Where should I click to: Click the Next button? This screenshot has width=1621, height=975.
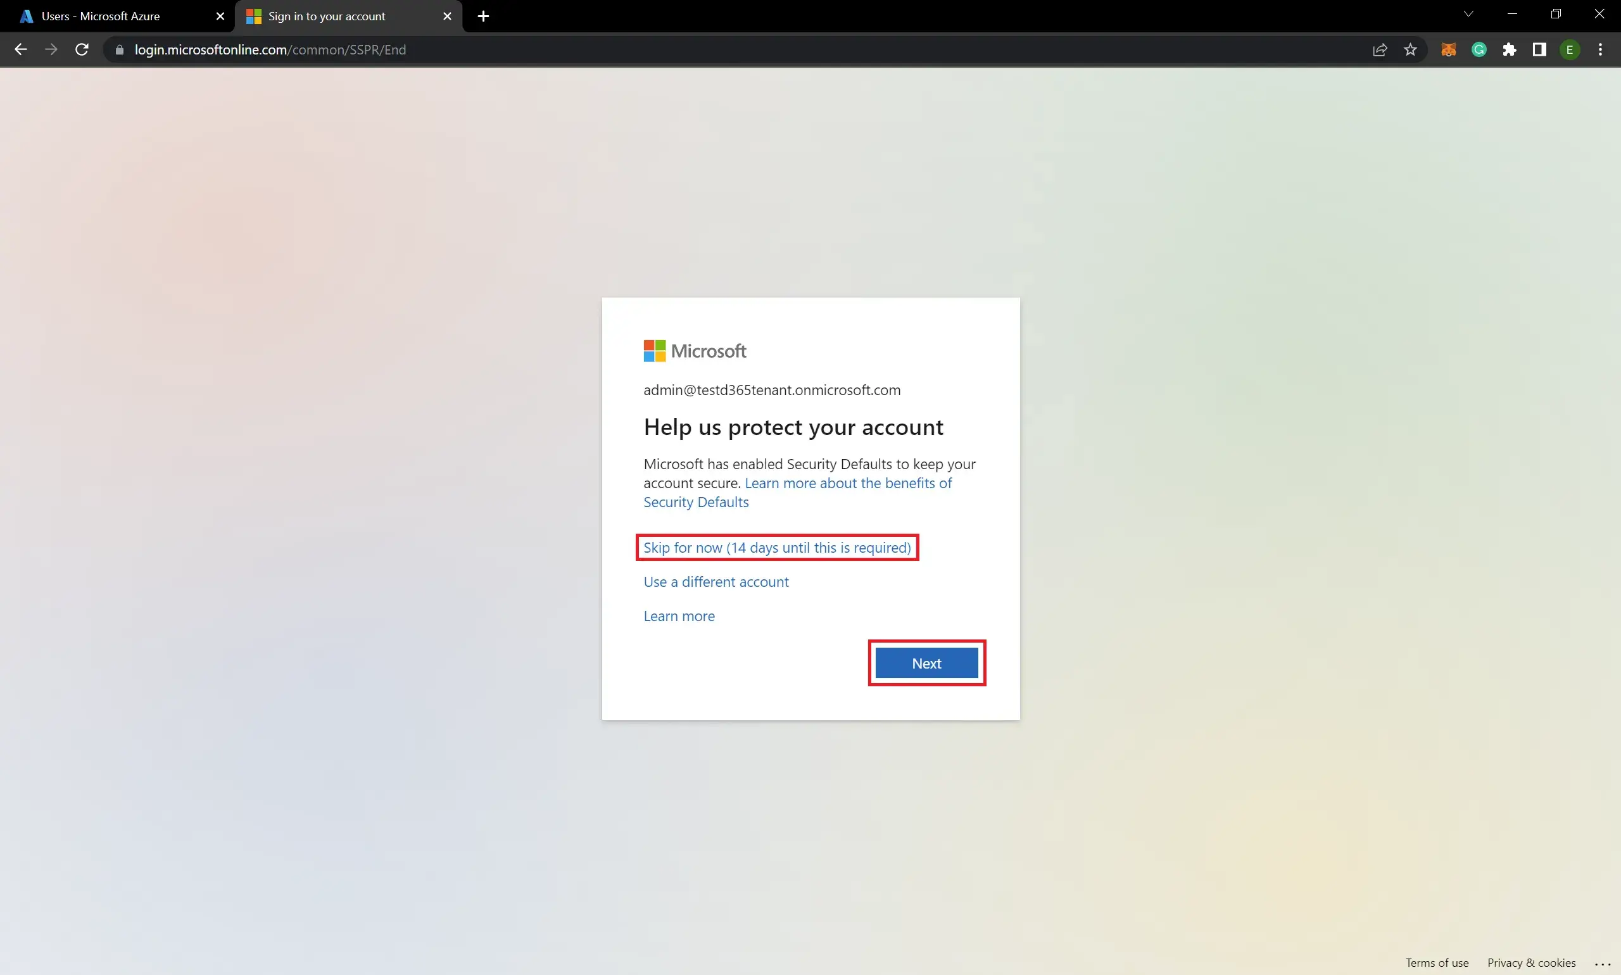[926, 664]
